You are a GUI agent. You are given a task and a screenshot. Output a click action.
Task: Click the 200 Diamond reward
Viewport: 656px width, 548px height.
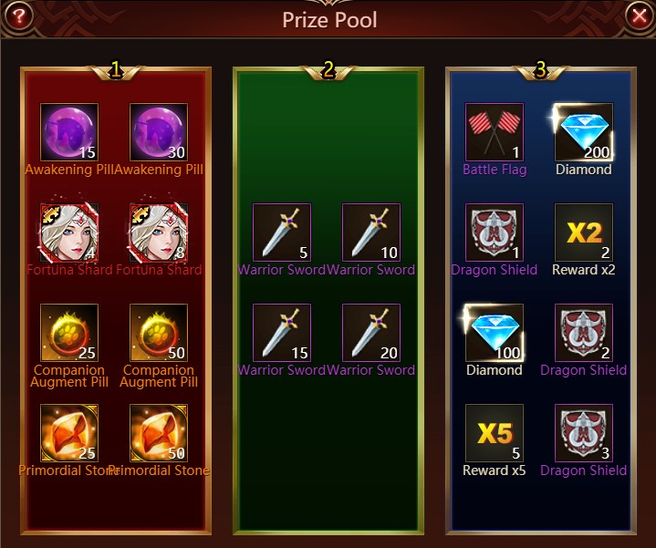pyautogui.click(x=584, y=132)
